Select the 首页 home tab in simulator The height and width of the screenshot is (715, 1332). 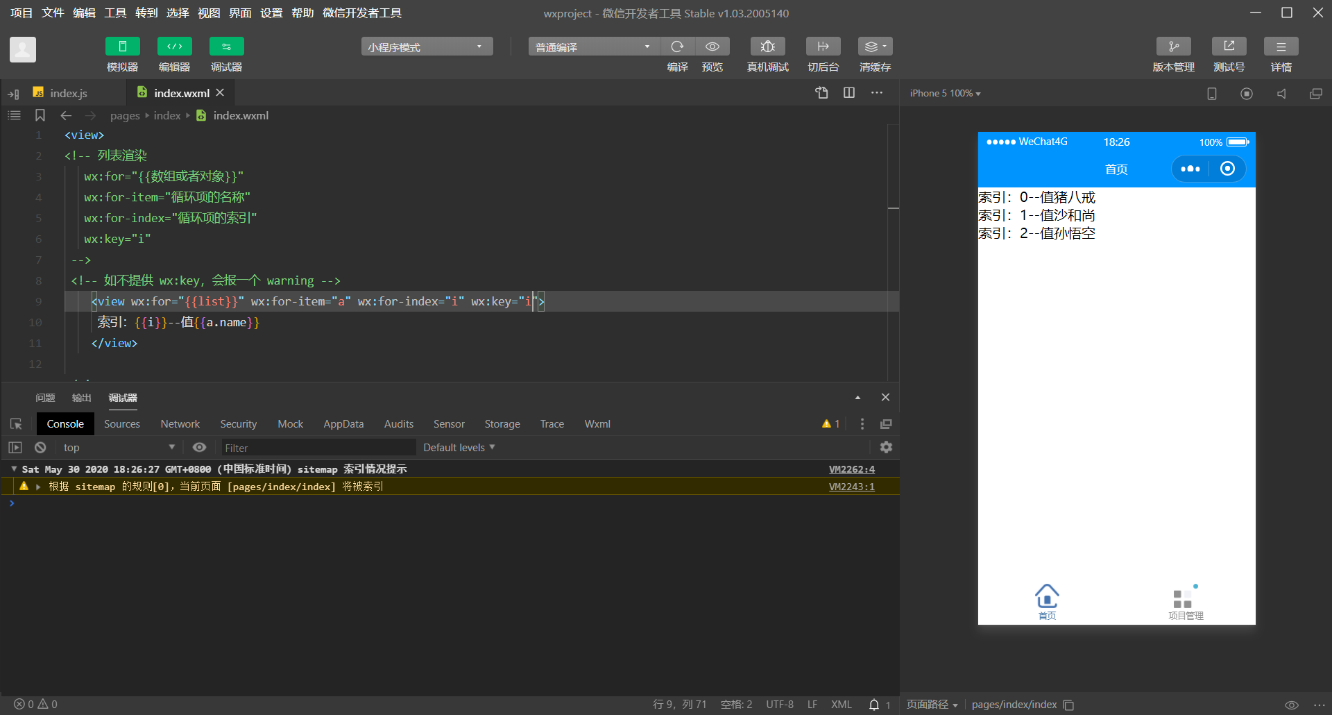pos(1047,601)
